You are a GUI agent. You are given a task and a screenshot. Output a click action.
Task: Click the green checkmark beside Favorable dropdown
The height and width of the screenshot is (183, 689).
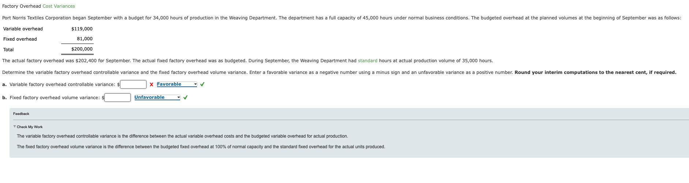tap(202, 84)
